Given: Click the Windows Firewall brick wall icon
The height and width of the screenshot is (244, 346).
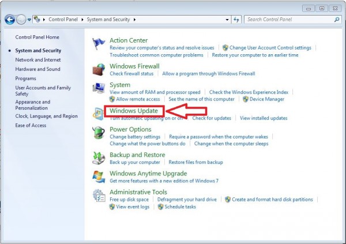Looking at the screenshot, I should coord(99,70).
